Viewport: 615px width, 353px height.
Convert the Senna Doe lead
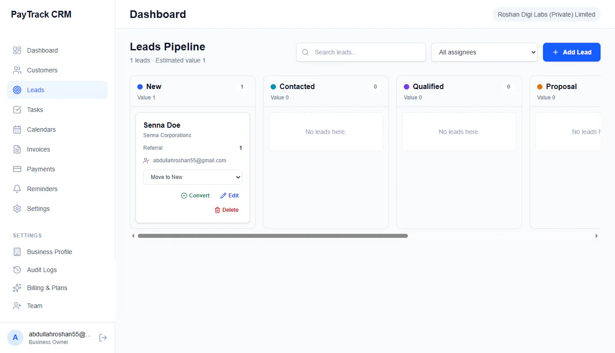pos(195,196)
